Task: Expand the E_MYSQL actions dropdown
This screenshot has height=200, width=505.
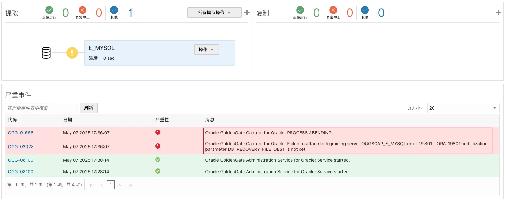Action: tap(206, 50)
